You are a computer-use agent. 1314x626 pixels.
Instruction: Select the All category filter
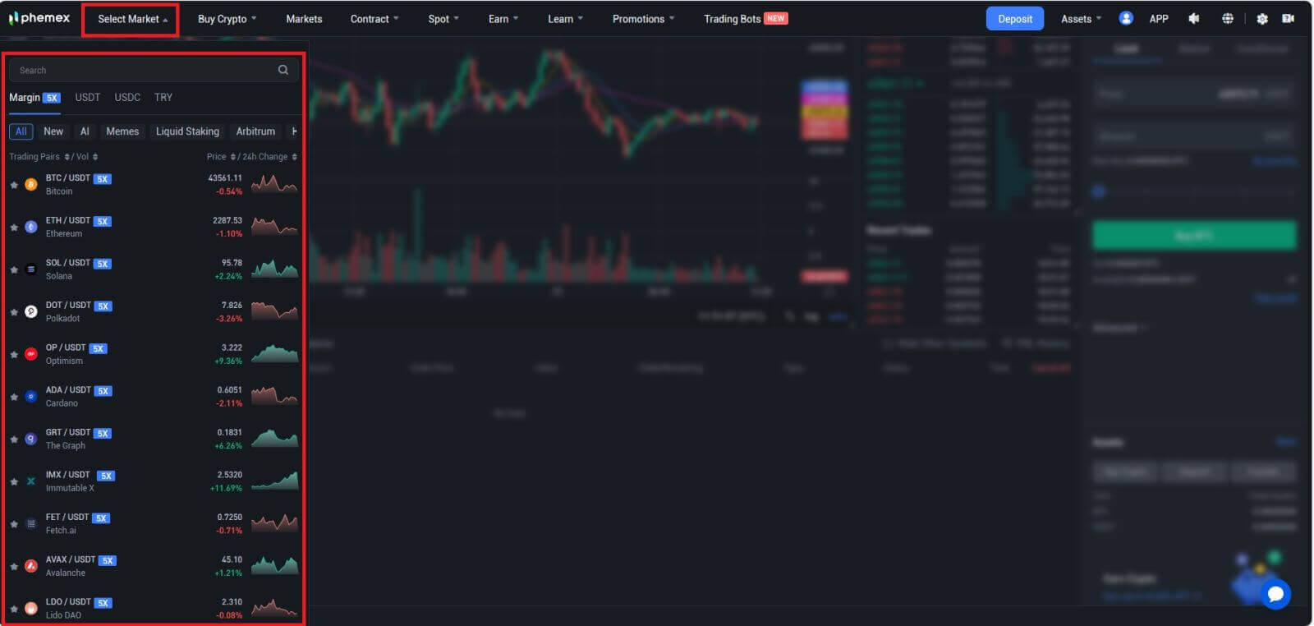[x=21, y=131]
